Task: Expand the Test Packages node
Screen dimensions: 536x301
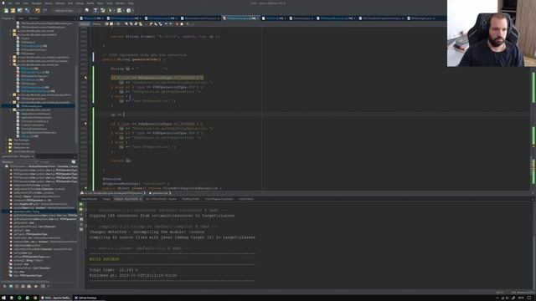Action: tap(7, 140)
